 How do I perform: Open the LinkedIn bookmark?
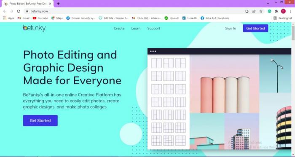(x=190, y=18)
